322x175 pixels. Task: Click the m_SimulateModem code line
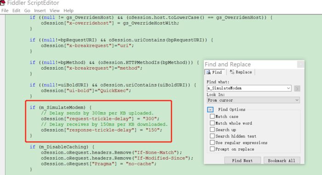(x=61, y=107)
